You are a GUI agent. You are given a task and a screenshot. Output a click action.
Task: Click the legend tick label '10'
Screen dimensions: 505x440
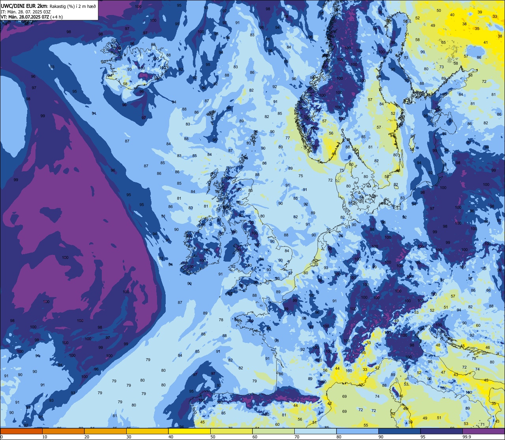tap(45, 437)
